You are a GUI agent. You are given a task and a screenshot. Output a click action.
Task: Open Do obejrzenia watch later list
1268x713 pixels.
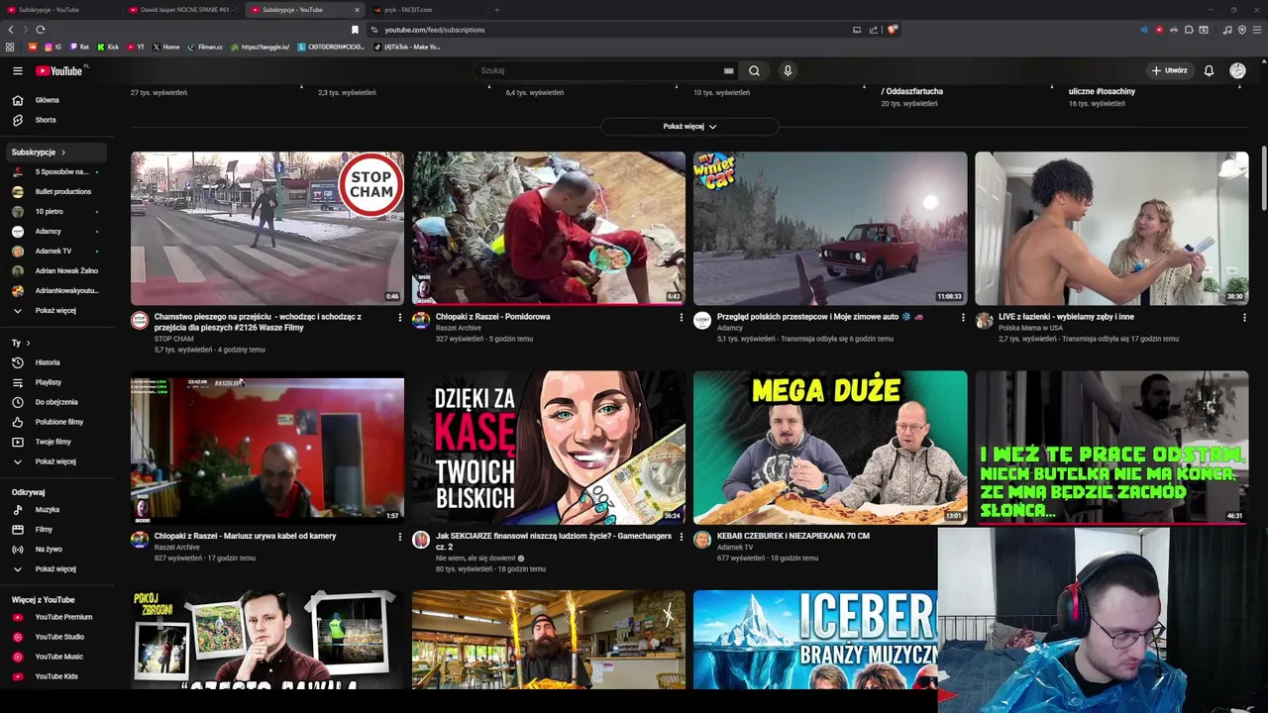click(x=58, y=402)
